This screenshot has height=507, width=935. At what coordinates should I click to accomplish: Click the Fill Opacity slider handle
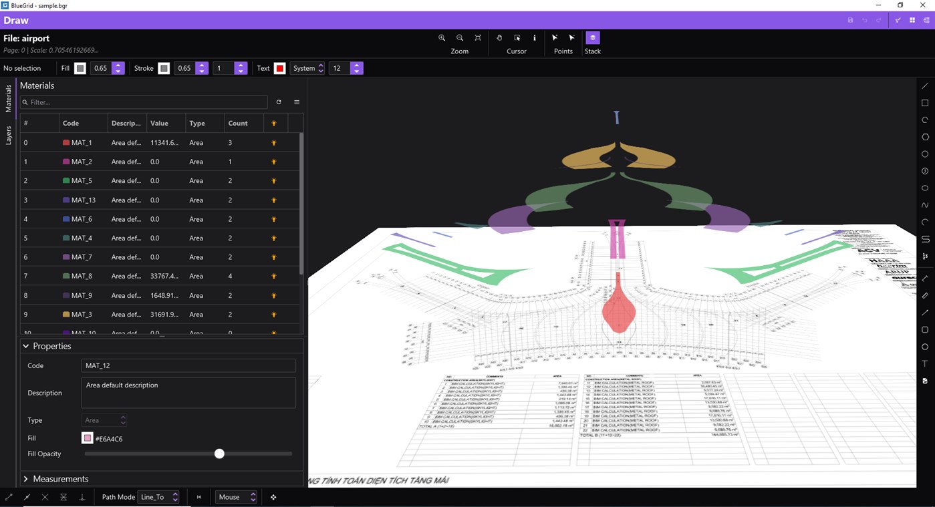pyautogui.click(x=219, y=454)
